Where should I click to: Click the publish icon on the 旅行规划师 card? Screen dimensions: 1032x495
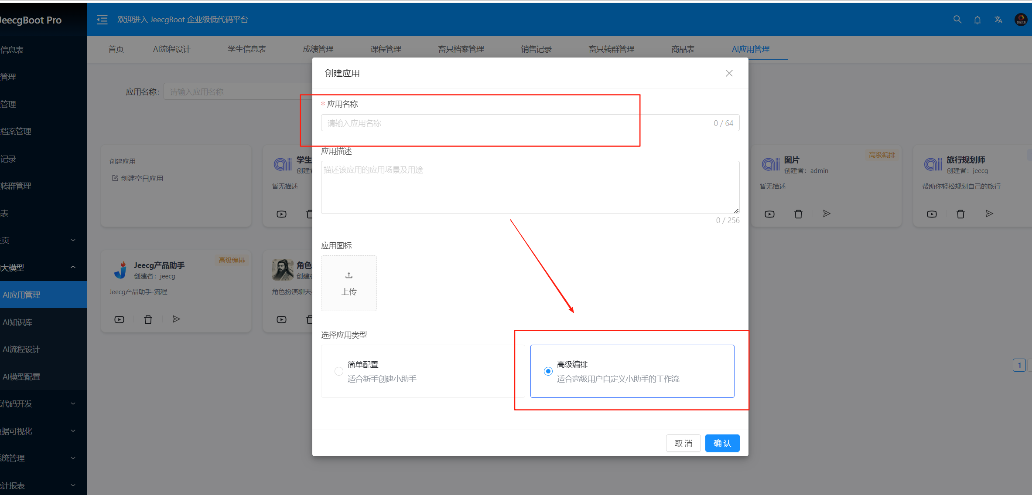point(989,214)
